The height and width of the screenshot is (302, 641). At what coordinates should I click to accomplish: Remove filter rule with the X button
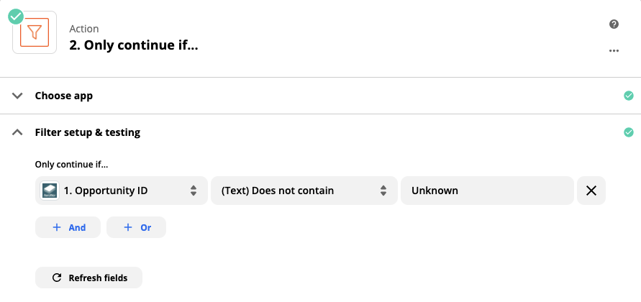[591, 191]
